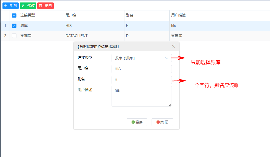The image size is (270, 157).
Task: Click the green check icon on 保存
Action: pos(133,122)
